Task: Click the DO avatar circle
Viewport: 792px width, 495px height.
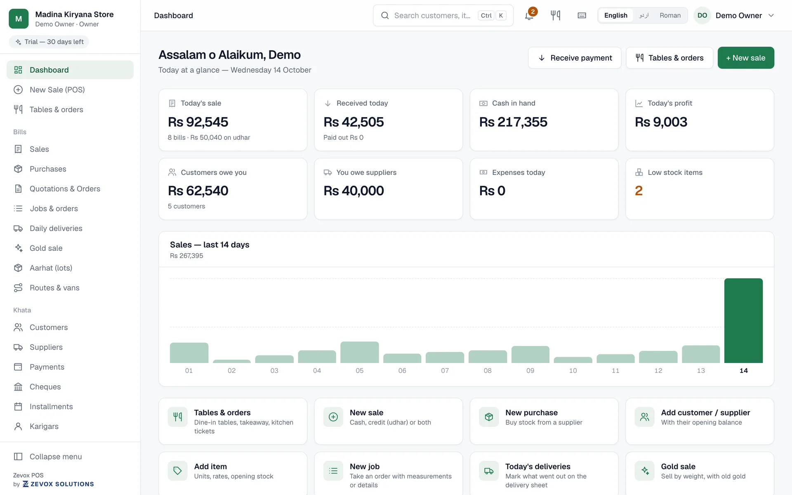Action: (702, 16)
